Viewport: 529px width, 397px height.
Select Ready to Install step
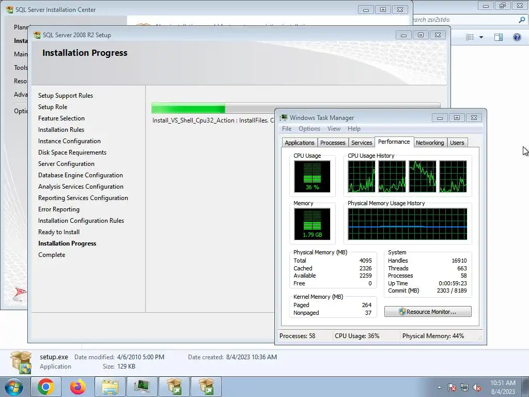click(x=59, y=232)
